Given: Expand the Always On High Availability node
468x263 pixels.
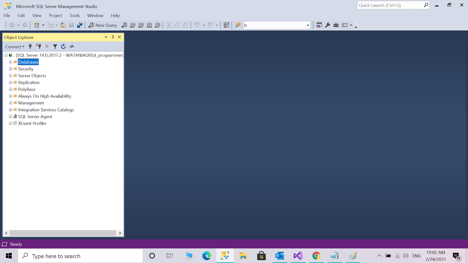Looking at the screenshot, I should click(11, 96).
